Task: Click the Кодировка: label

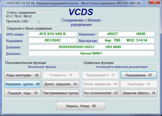Action: tap(14, 41)
